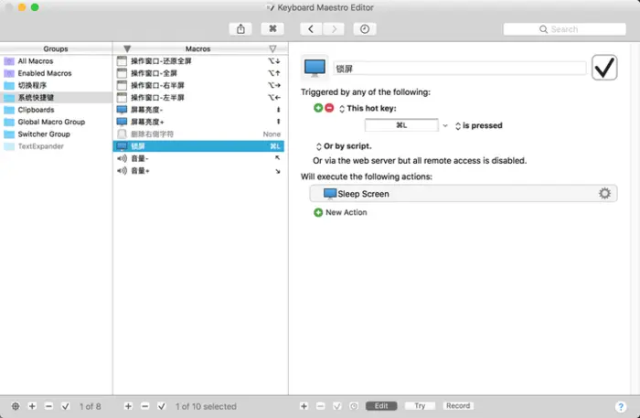This screenshot has width=640, height=418.
Task: Click the ⌘L hot key field
Action: [x=401, y=125]
